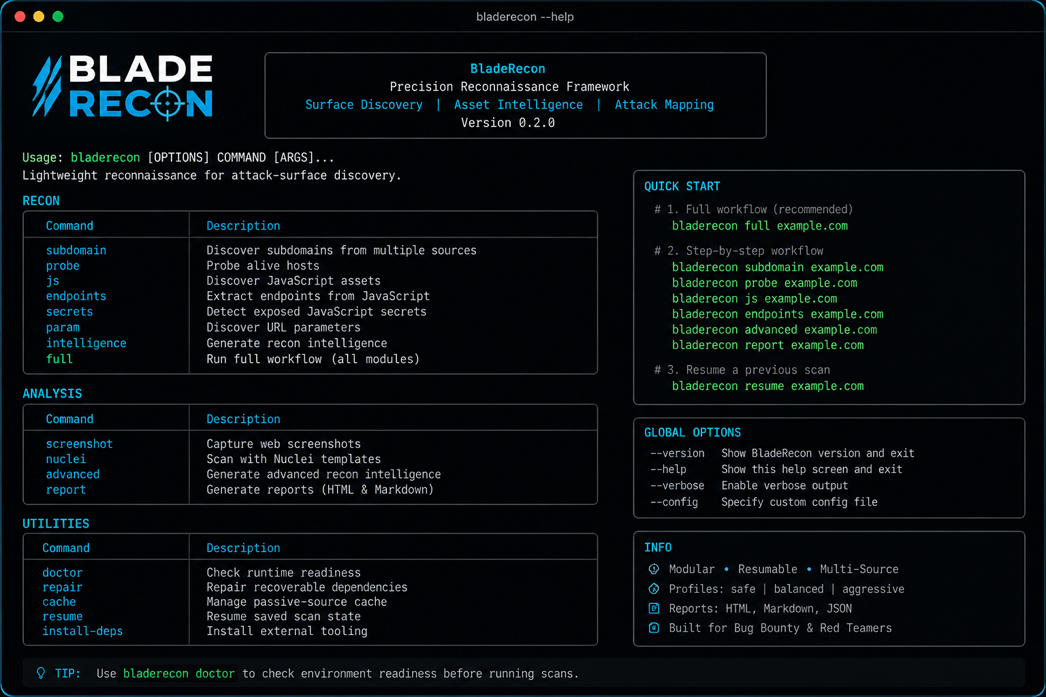Select 'report' in the ANALYSIS command table
Image resolution: width=1046 pixels, height=697 pixels.
[66, 490]
